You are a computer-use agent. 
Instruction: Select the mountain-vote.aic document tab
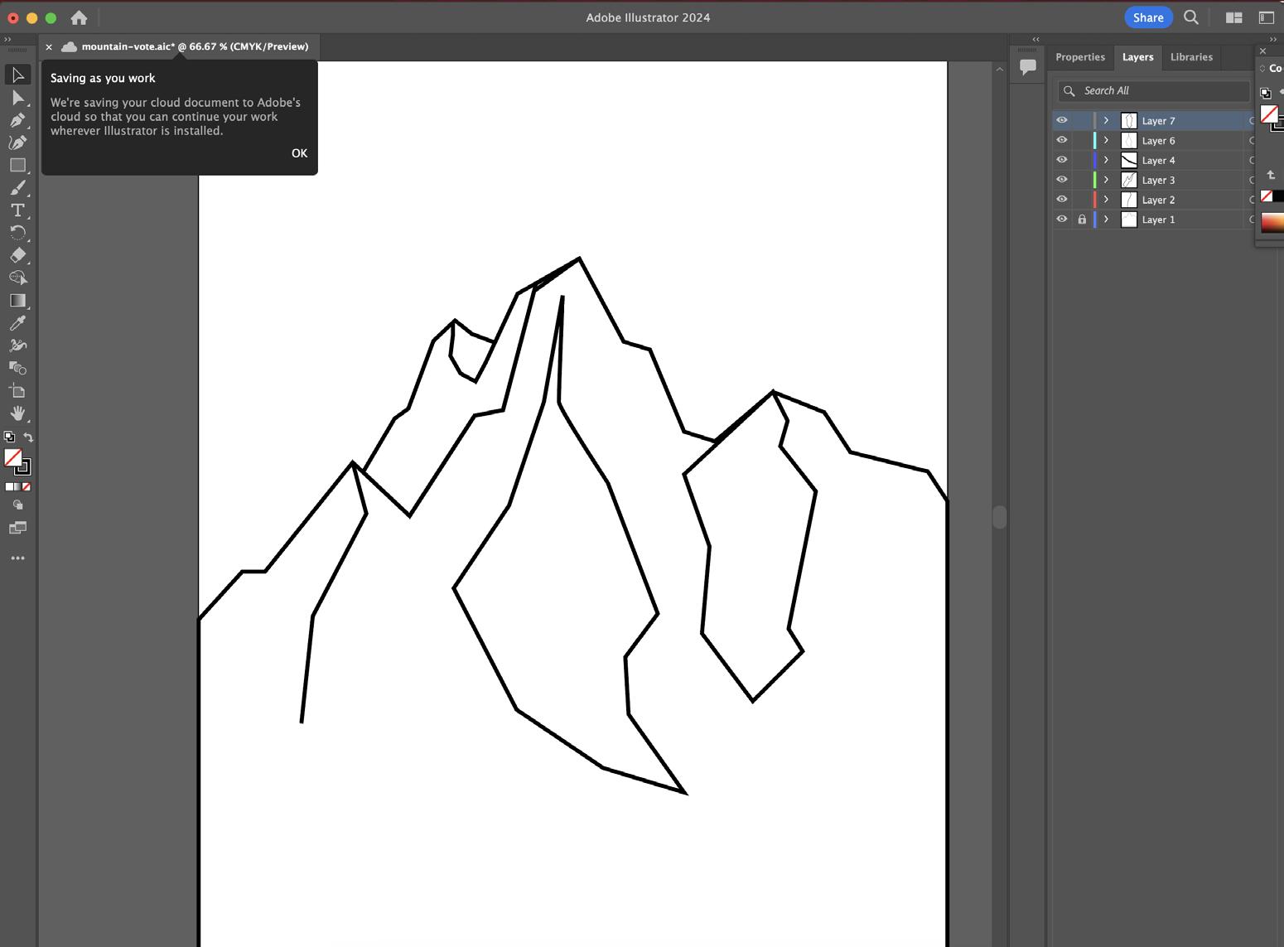[x=195, y=46]
